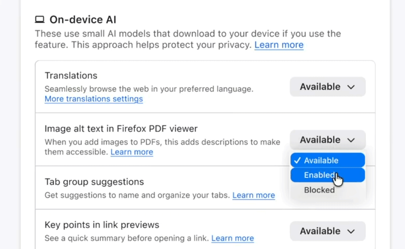405x249 pixels.
Task: Visit Learn more link for tab group suggestions
Action: pyautogui.click(x=253, y=195)
